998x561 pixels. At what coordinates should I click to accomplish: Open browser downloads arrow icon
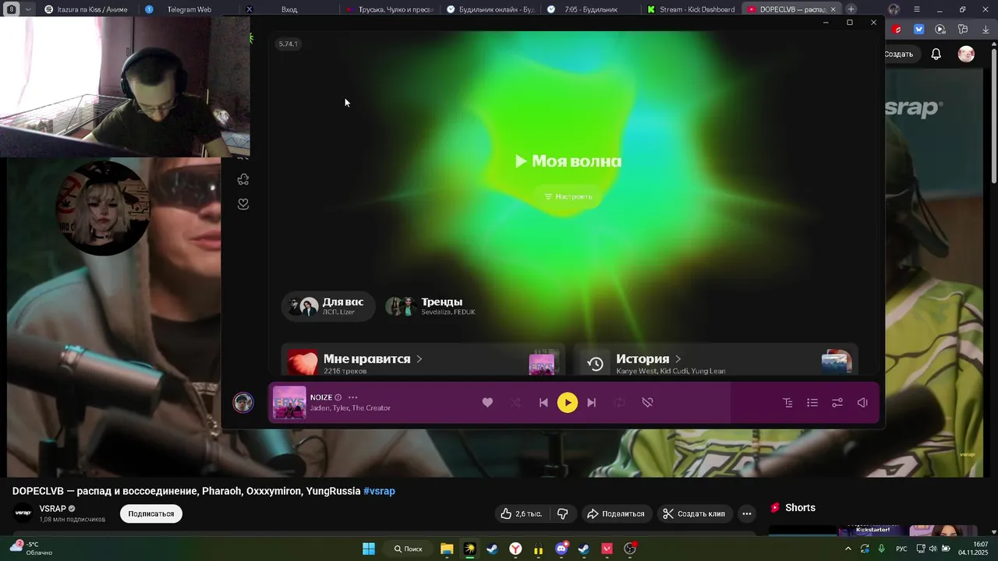coord(986,30)
